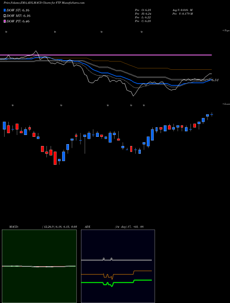The width and height of the screenshot is (230, 303).
Task: Click the ADX '(14 day) 17, +68, -58' values
Action: tap(129, 226)
